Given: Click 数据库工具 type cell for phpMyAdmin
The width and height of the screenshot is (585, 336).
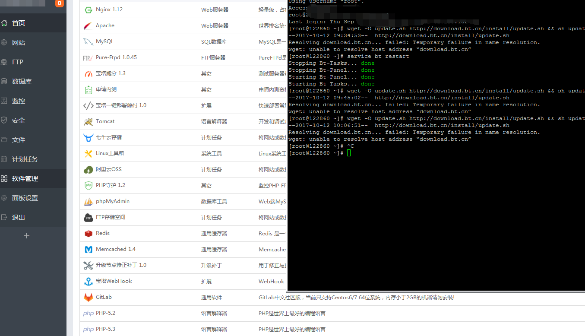Looking at the screenshot, I should point(214,202).
